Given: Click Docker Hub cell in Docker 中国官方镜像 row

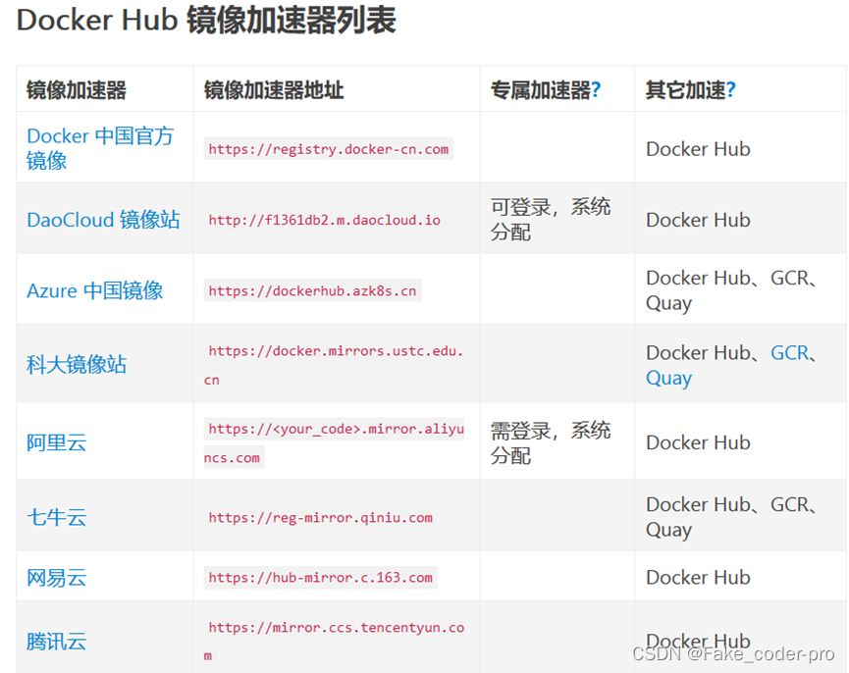Looking at the screenshot, I should pyautogui.click(x=699, y=149).
